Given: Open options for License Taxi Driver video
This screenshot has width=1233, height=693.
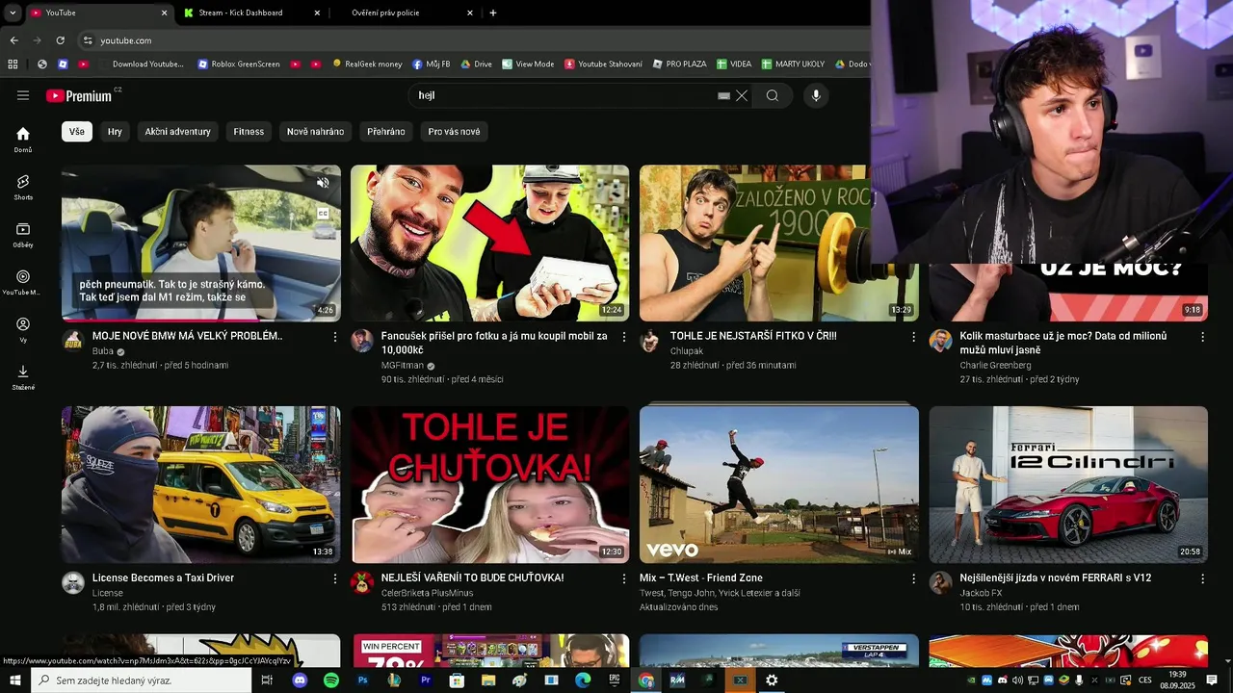Looking at the screenshot, I should tap(335, 578).
